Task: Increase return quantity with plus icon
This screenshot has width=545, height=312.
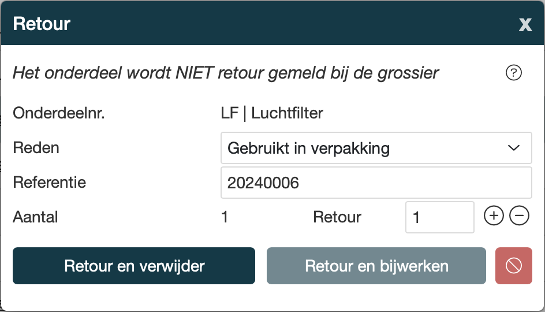Action: pos(494,217)
